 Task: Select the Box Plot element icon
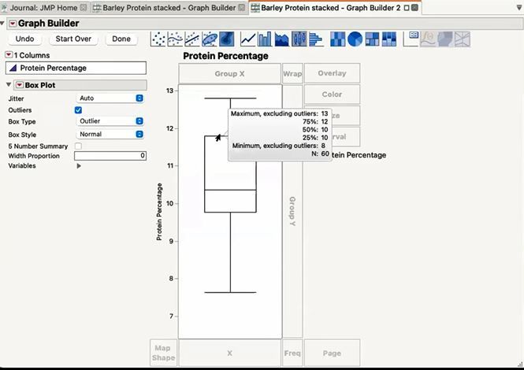(299, 39)
